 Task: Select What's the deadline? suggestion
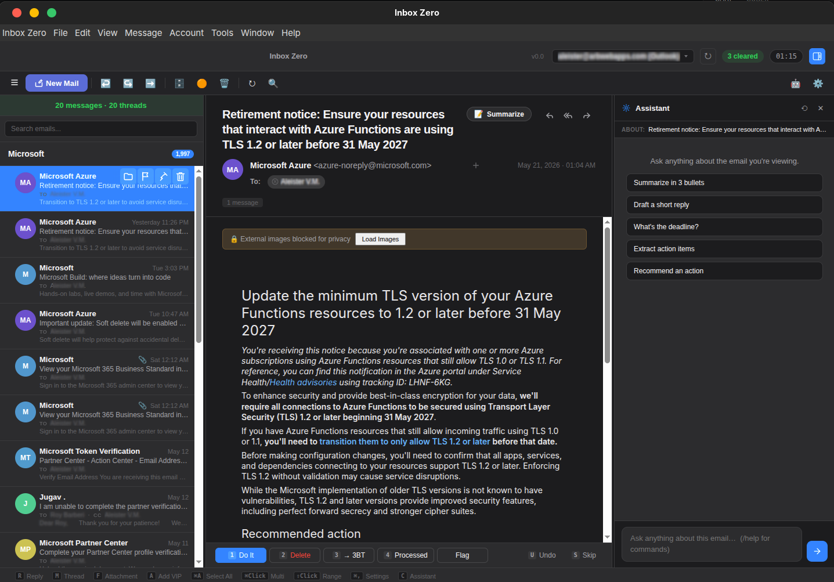tap(724, 227)
